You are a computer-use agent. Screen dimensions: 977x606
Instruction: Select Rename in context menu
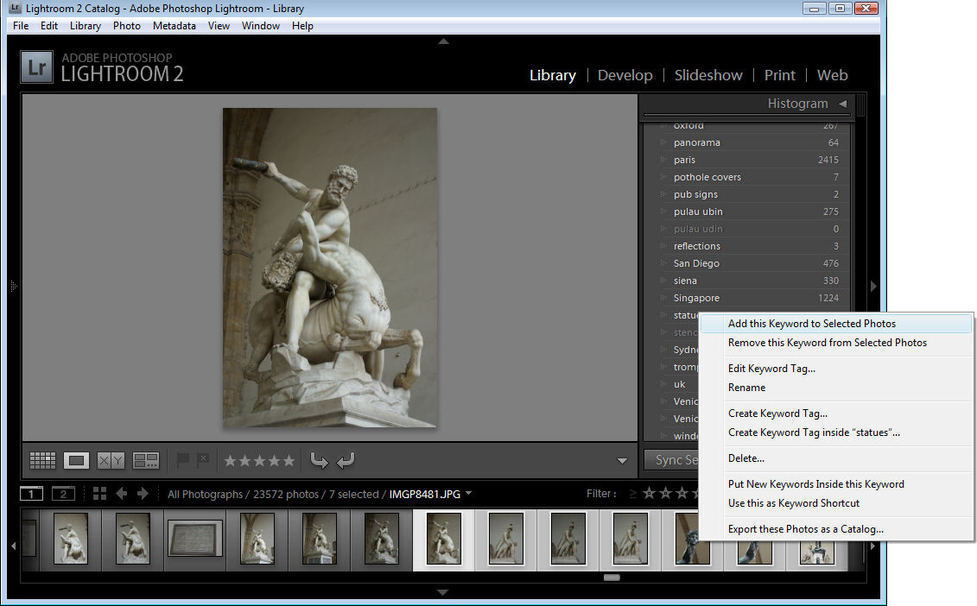point(836,388)
